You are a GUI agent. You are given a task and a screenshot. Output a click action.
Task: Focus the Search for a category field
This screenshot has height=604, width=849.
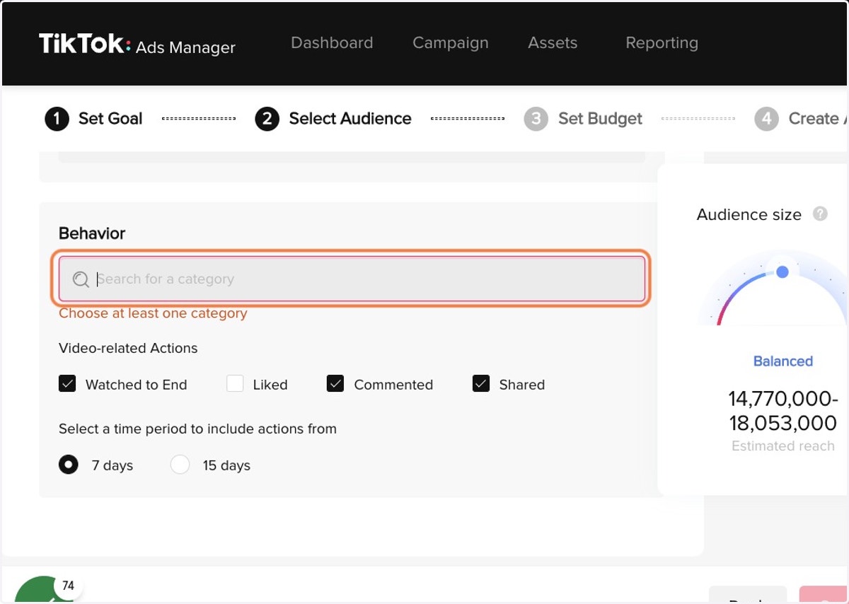pyautogui.click(x=352, y=279)
